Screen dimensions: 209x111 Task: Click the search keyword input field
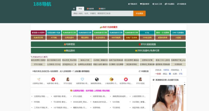102,13
